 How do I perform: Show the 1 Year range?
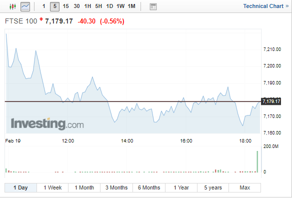click(x=181, y=187)
